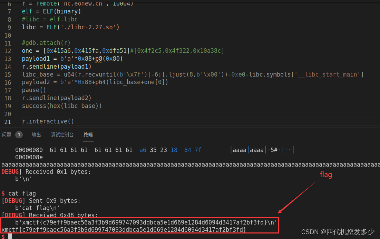
Task: Click the success(hex(libc_base)) line
Action: point(62,106)
